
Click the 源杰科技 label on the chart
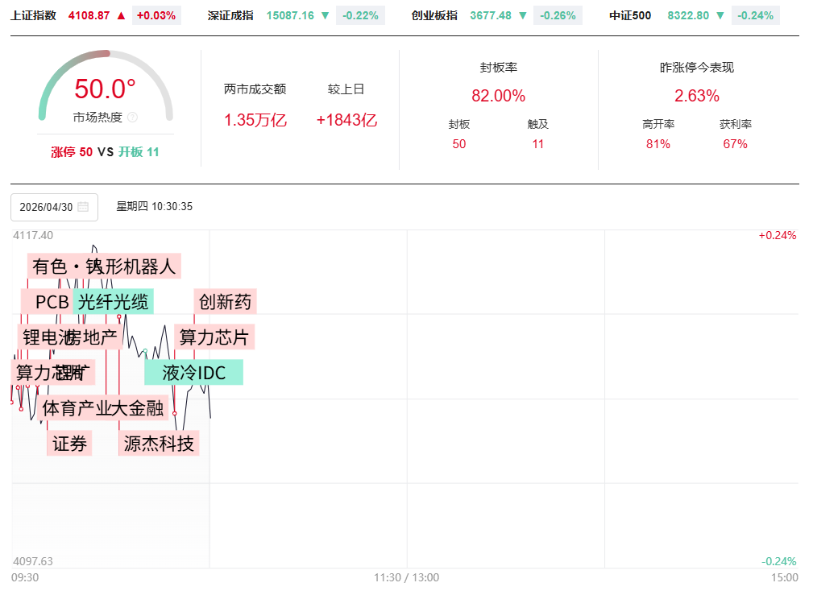pos(159,443)
